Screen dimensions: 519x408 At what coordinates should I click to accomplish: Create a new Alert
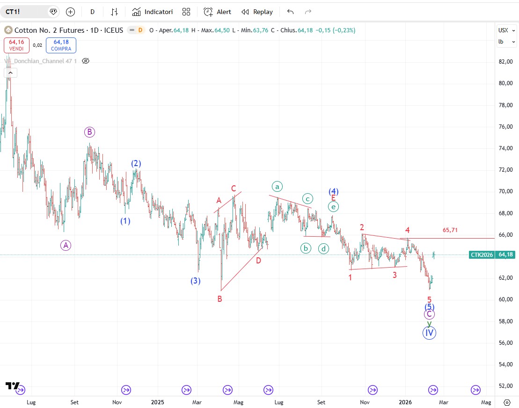pos(218,12)
